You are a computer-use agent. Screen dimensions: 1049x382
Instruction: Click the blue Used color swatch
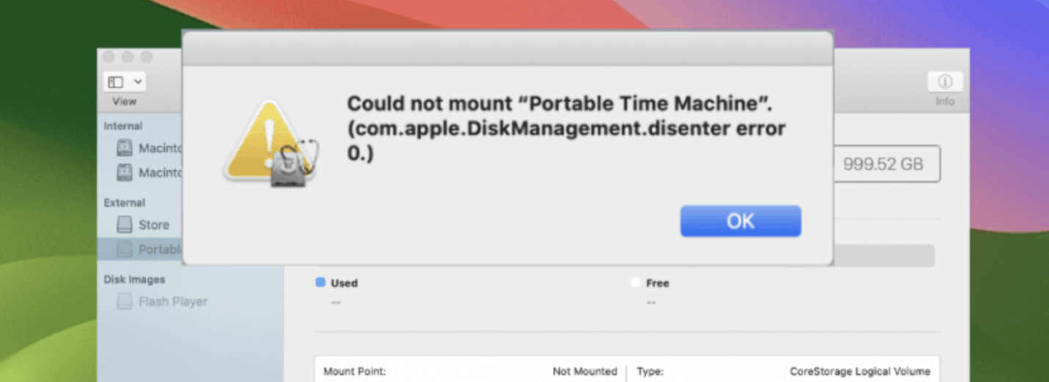point(320,282)
